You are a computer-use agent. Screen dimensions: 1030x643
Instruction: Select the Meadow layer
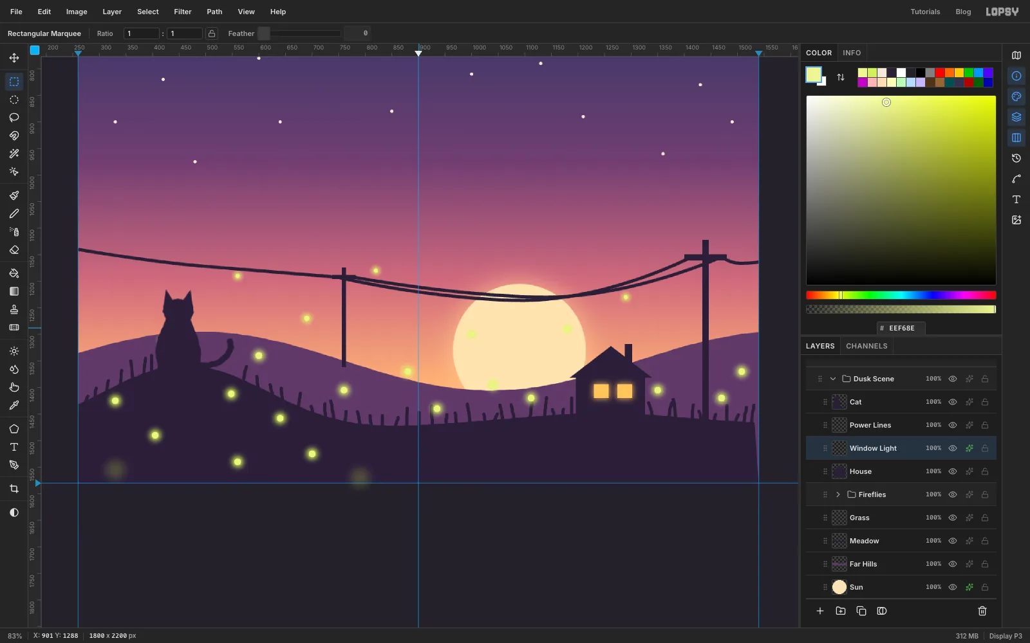click(x=901, y=541)
